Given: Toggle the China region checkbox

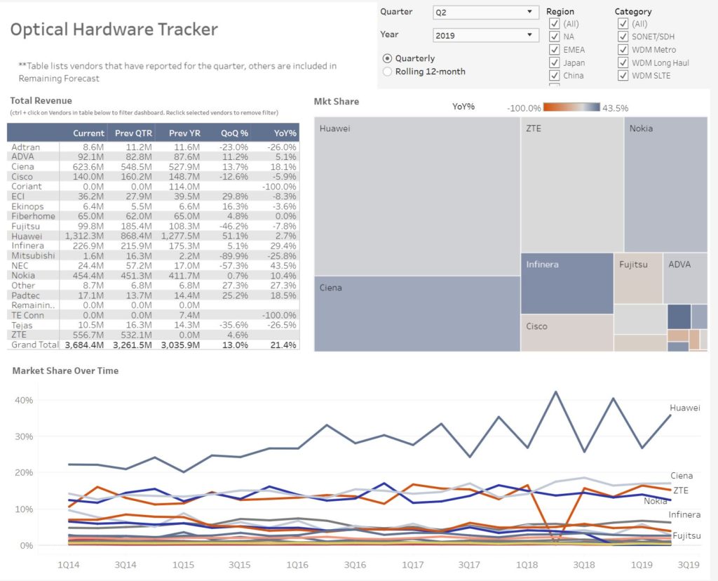Looking at the screenshot, I should point(555,75).
